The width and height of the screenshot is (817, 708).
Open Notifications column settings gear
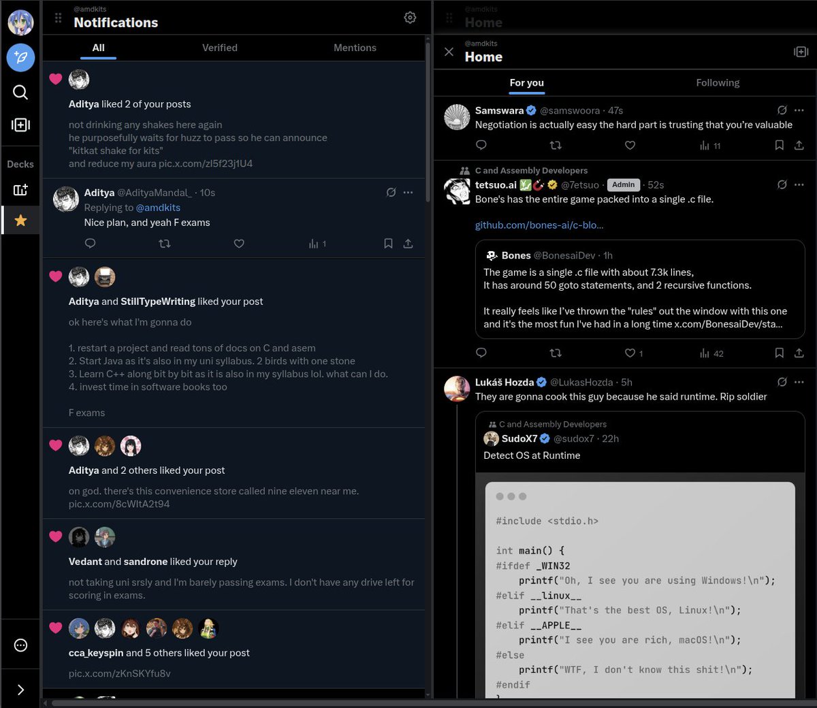click(410, 18)
